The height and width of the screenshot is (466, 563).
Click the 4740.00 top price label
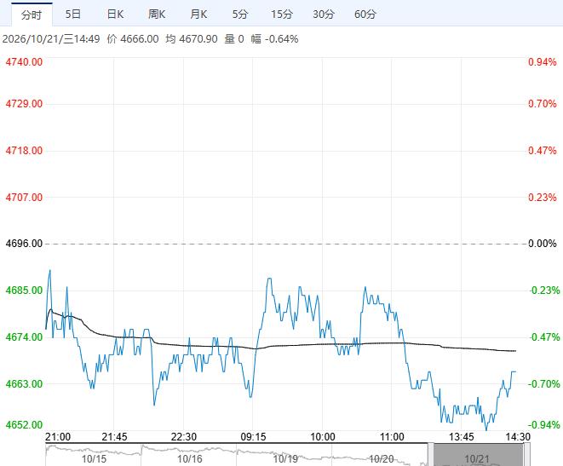[24, 61]
